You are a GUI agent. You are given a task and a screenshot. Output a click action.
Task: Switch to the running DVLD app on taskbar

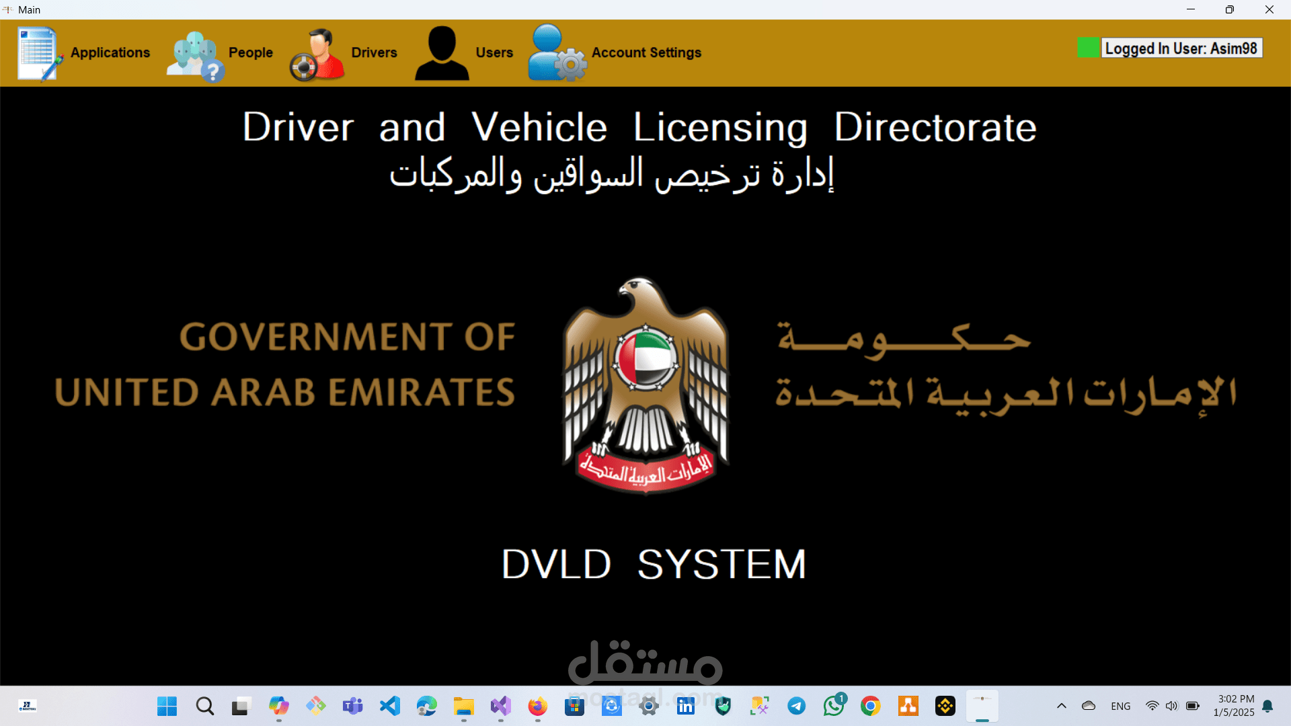[x=982, y=707]
